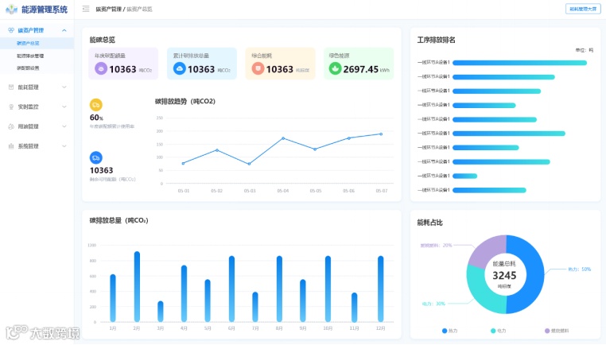Click the 05-01 point on trend line

(183, 164)
